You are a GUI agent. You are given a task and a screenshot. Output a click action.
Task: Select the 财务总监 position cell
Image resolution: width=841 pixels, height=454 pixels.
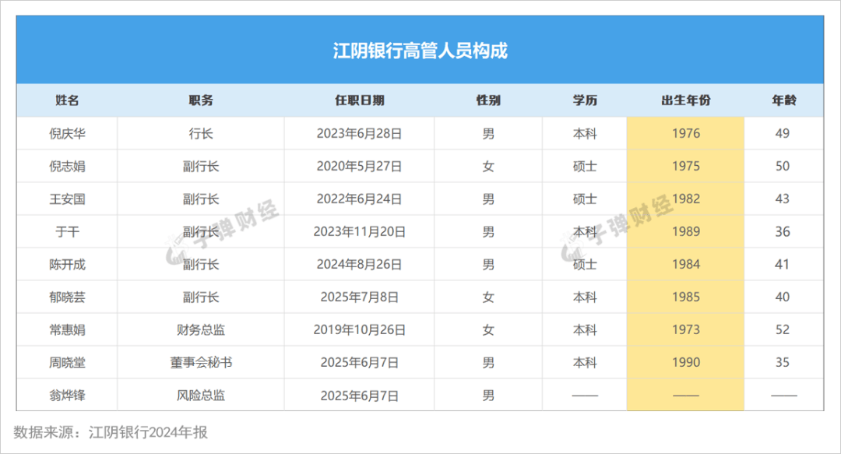coord(201,329)
